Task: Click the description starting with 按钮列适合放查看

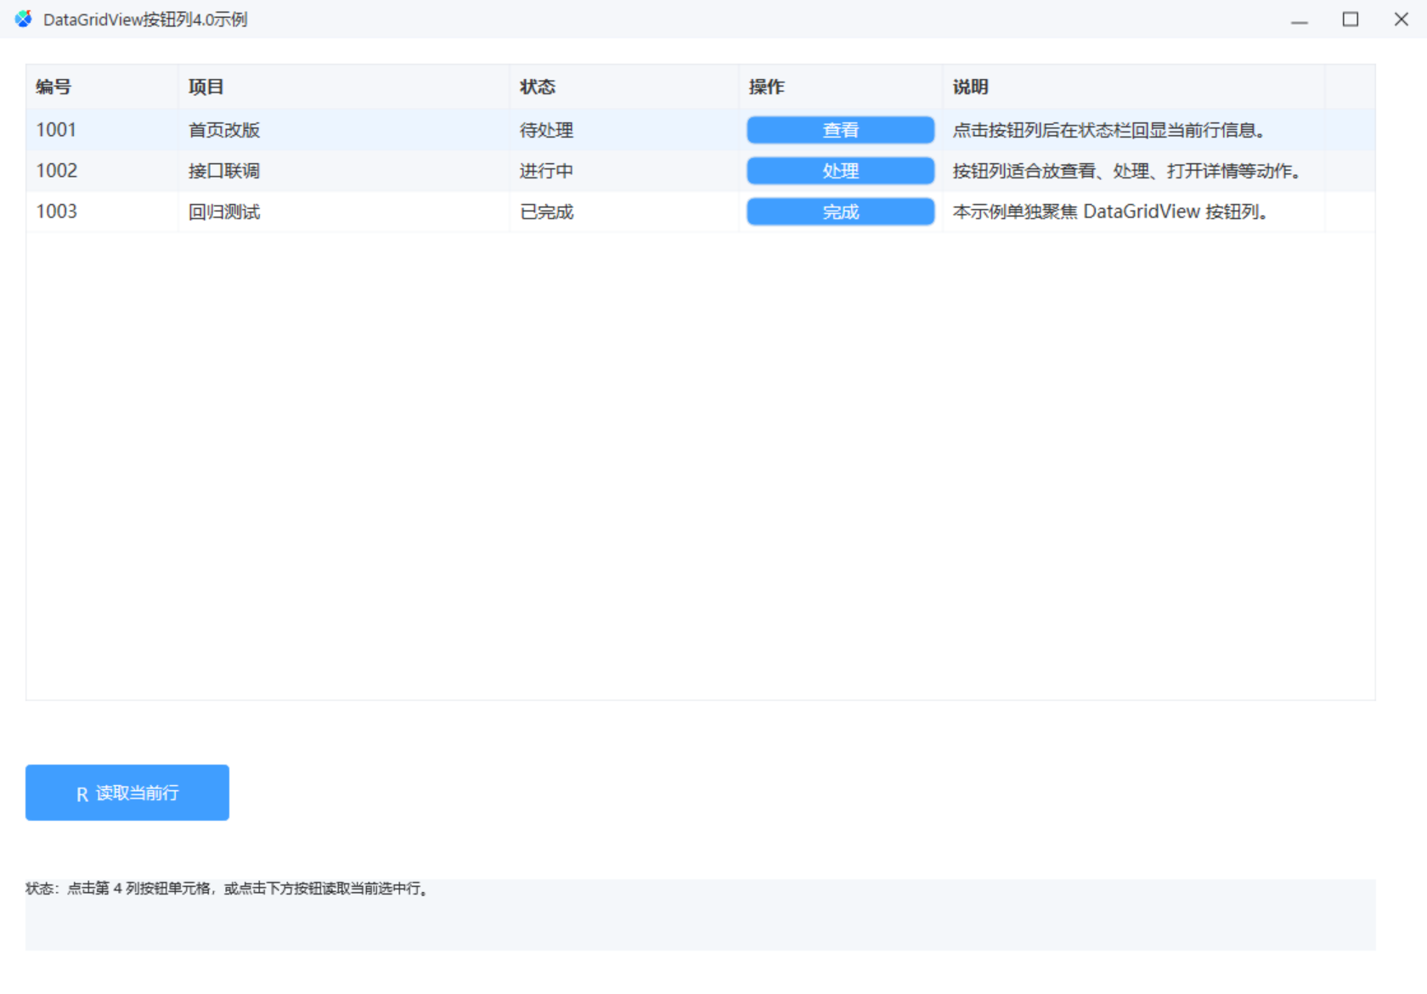Action: pyautogui.click(x=1134, y=171)
